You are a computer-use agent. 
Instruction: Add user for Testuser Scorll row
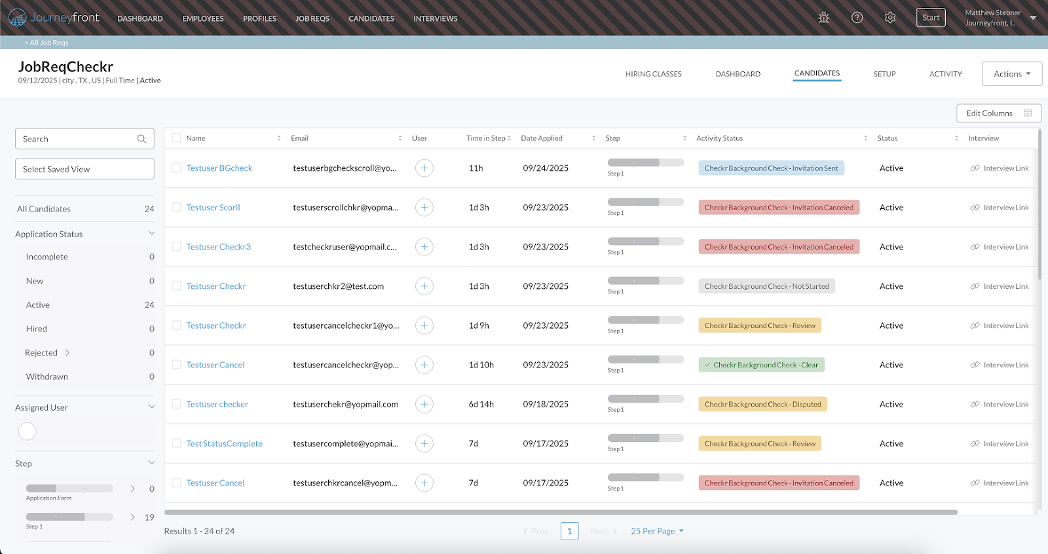pos(424,208)
